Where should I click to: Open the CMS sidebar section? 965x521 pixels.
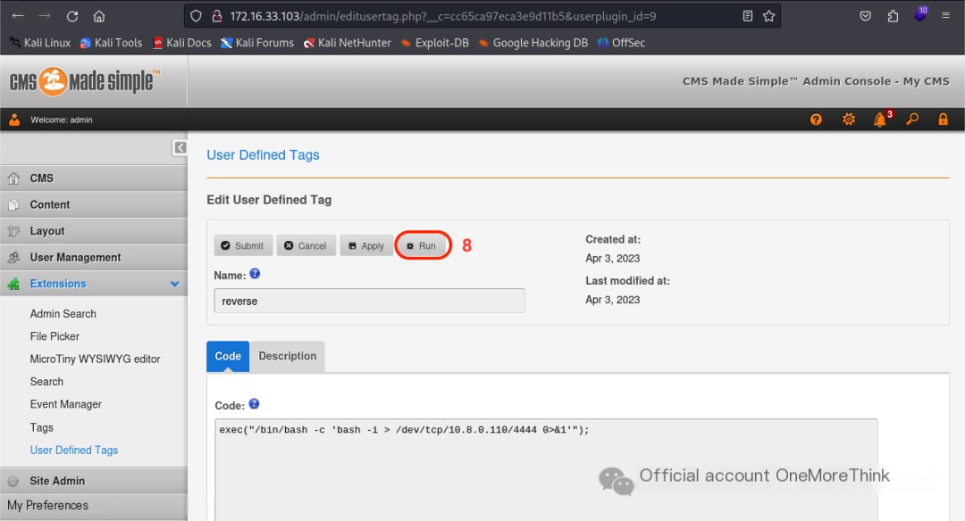(94, 178)
